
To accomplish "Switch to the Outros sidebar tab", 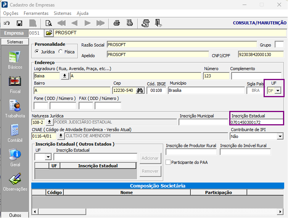I will tap(15, 215).
